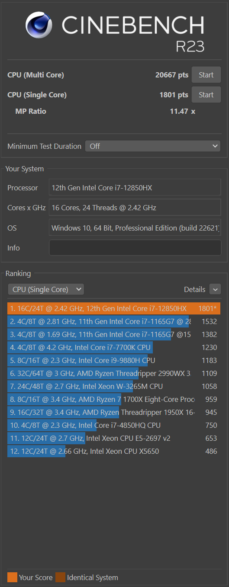The width and height of the screenshot is (229, 587).
Task: Click the Cores x GHz field
Action: tap(135, 208)
